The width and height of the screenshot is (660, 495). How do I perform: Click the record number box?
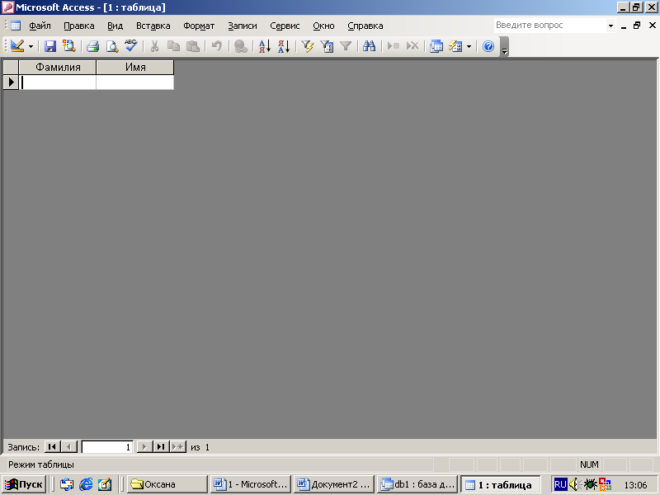[x=107, y=447]
